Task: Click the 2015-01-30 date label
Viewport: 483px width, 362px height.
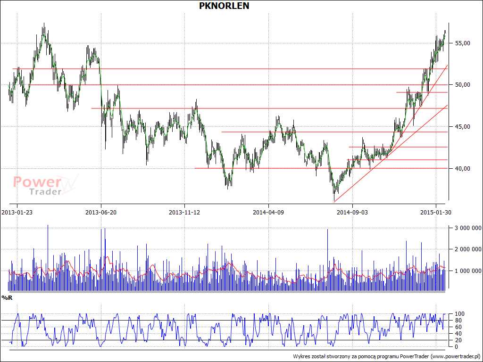Action: (x=436, y=212)
